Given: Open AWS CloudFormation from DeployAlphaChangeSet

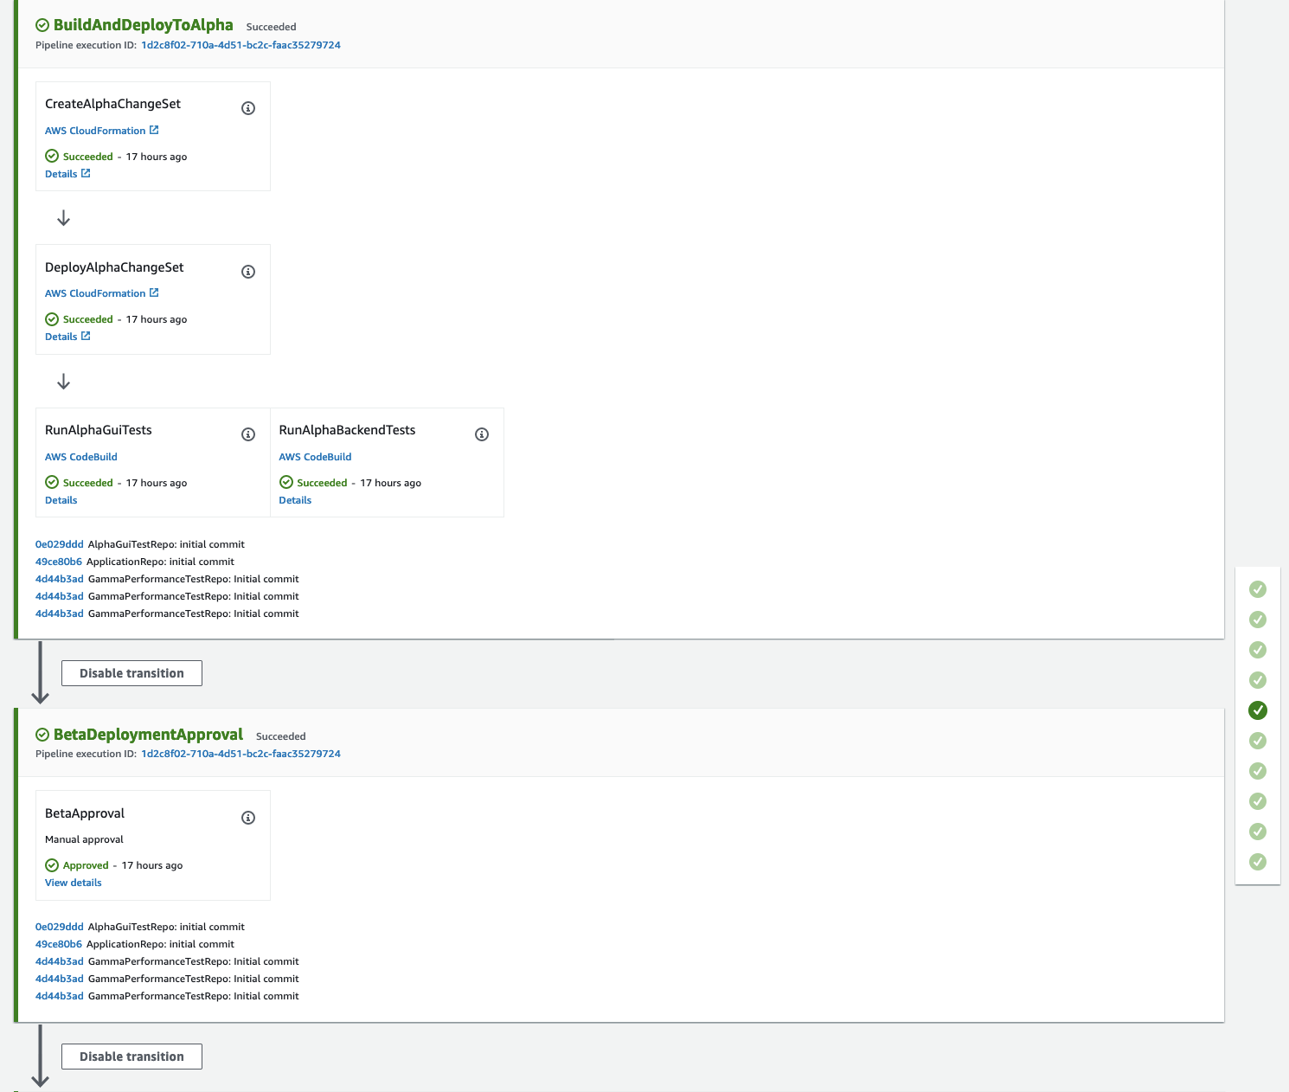Looking at the screenshot, I should (95, 292).
